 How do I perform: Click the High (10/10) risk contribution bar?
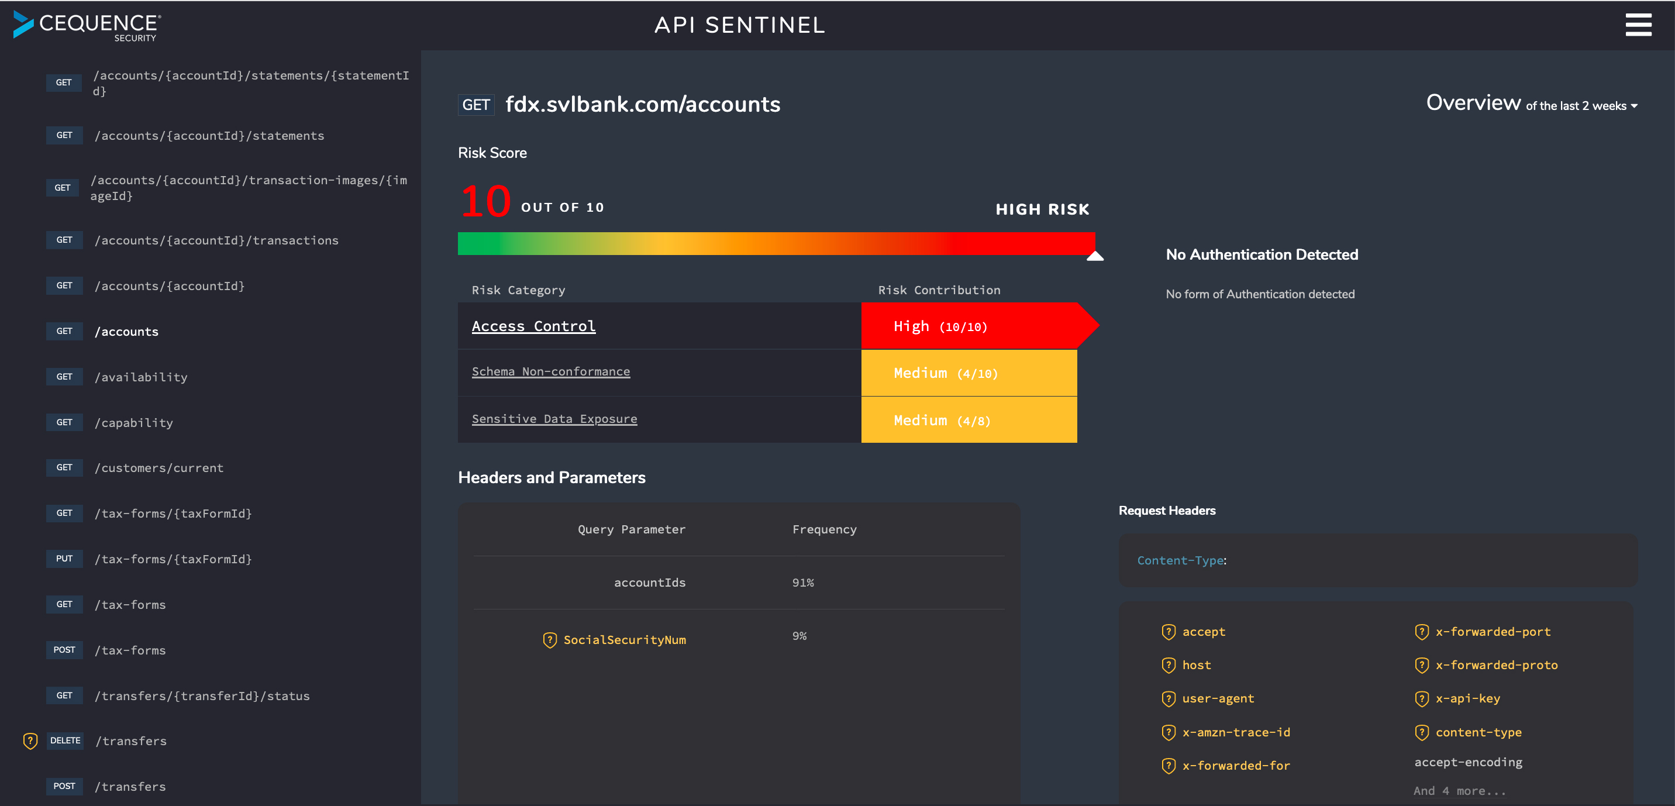pyautogui.click(x=979, y=325)
